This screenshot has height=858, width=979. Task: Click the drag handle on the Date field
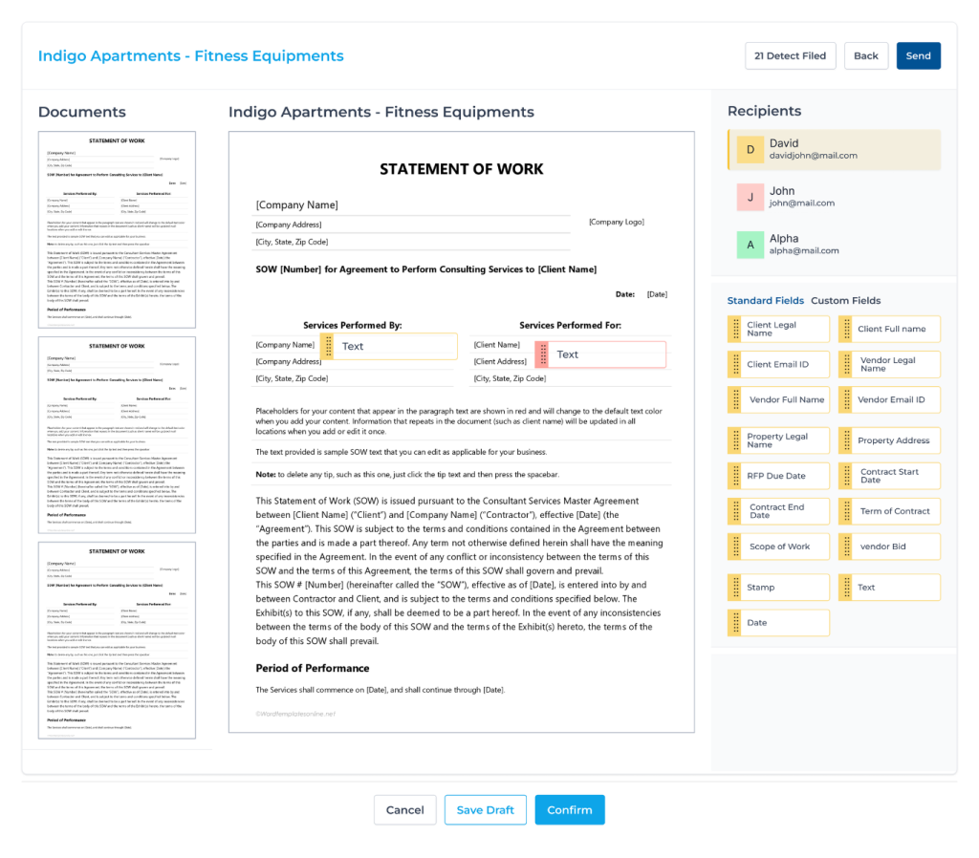coord(735,623)
